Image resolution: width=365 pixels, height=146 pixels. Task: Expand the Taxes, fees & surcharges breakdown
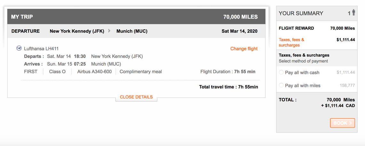point(291,42)
